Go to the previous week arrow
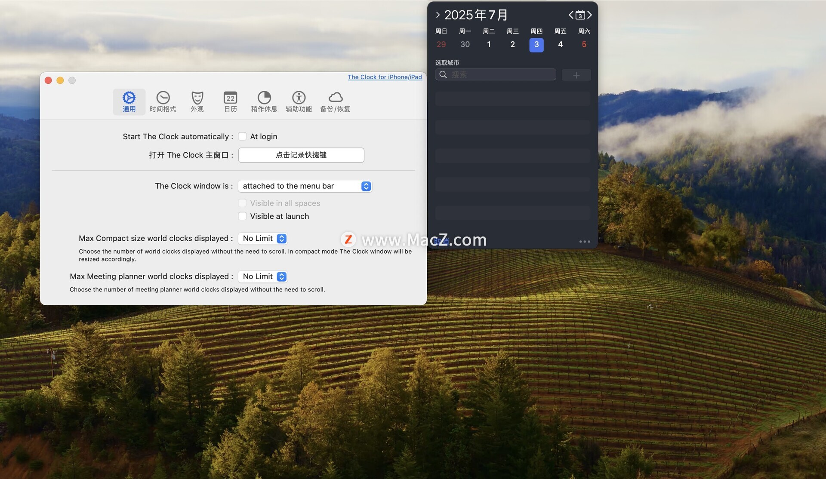This screenshot has width=826, height=479. point(571,15)
